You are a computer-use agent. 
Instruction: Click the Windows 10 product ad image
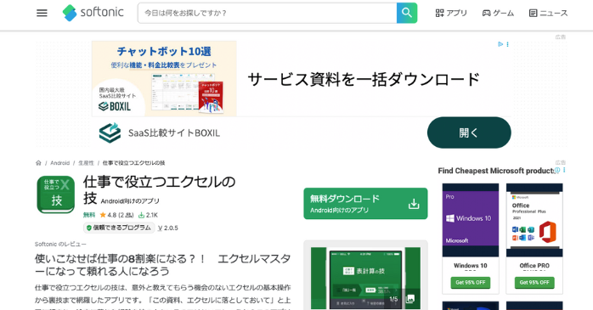[471, 220]
